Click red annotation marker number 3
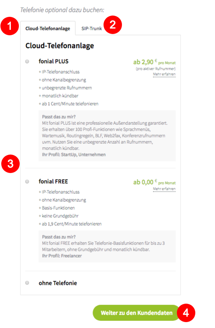The height and width of the screenshot is (328, 215). [x=10, y=164]
